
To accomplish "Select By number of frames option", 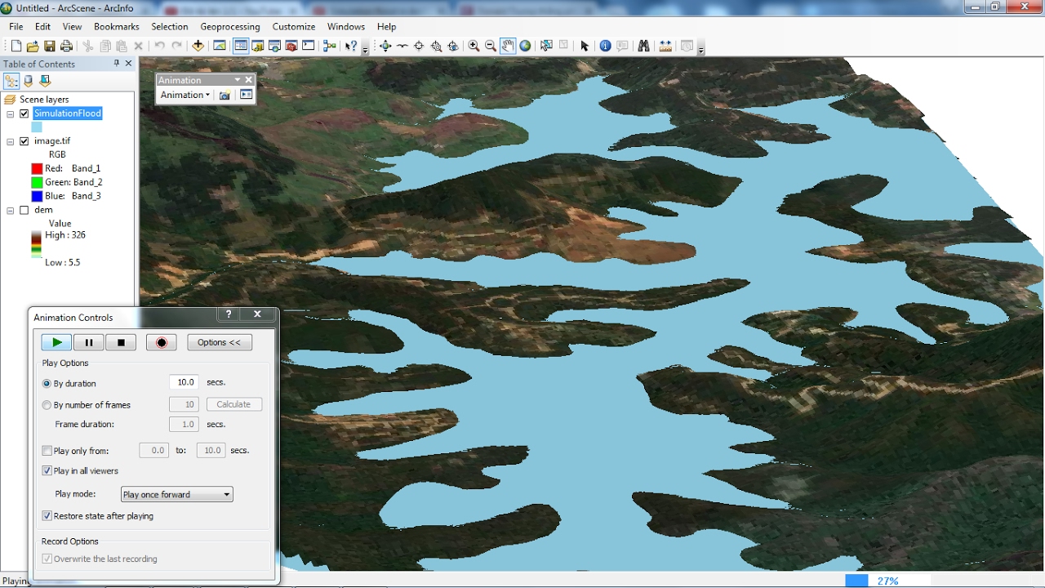I will 47,405.
